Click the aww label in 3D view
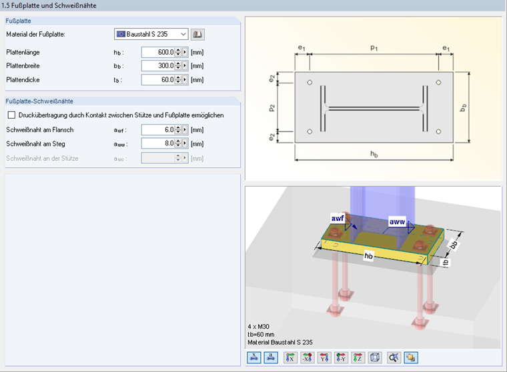The image size is (507, 372). coord(397,222)
